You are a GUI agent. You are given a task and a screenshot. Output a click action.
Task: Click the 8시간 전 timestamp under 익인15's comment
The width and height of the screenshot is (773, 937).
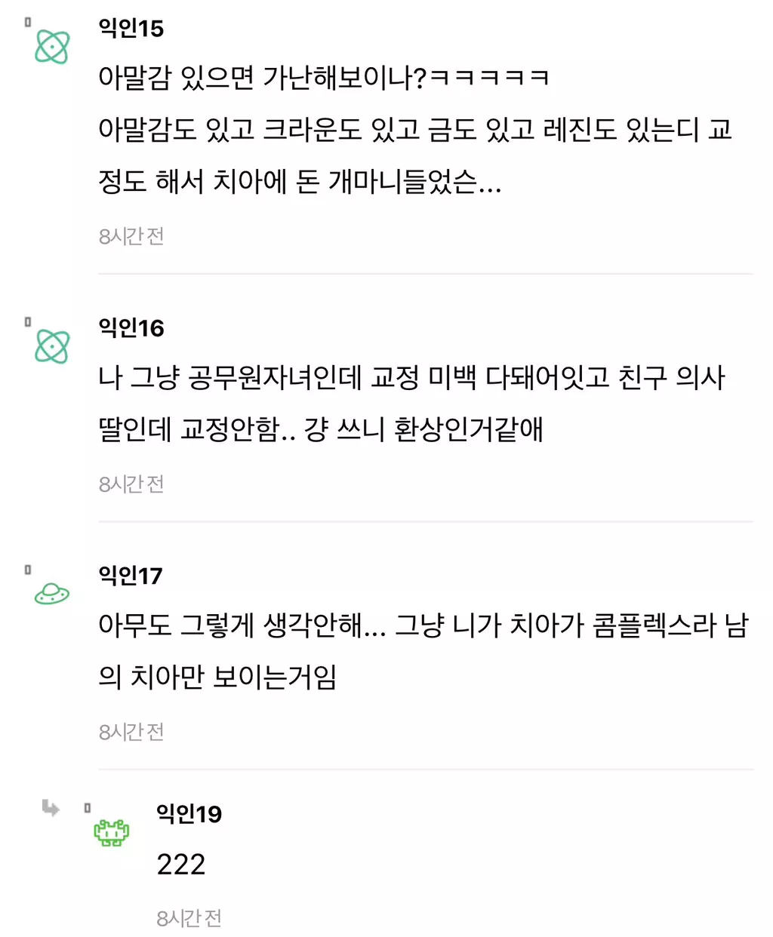[x=131, y=236]
